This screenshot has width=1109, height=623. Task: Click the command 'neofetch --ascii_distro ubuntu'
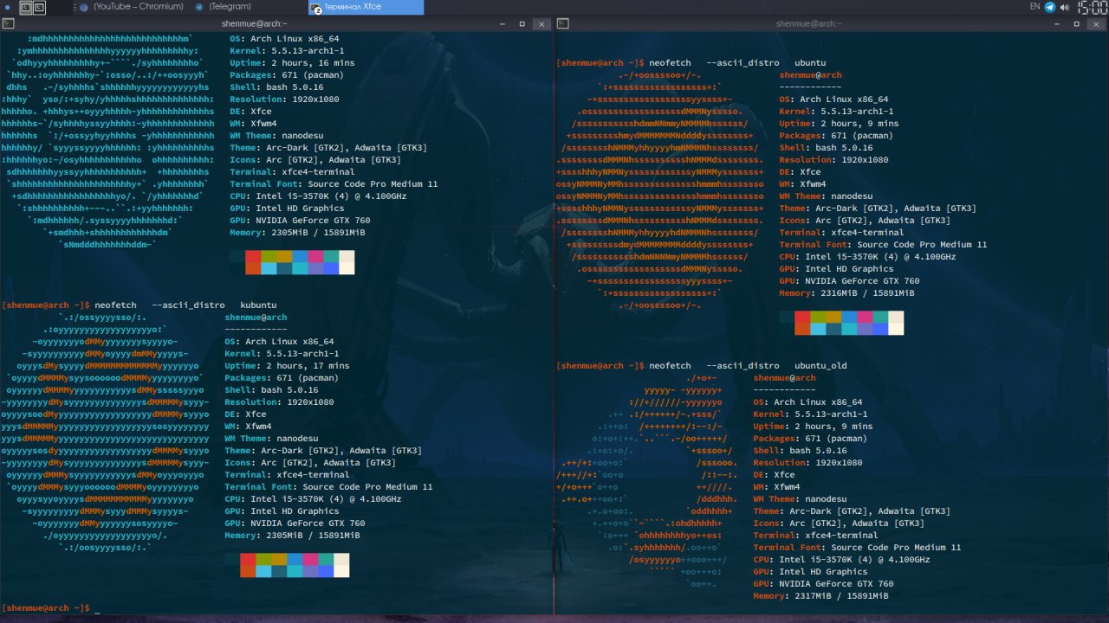coord(737,63)
